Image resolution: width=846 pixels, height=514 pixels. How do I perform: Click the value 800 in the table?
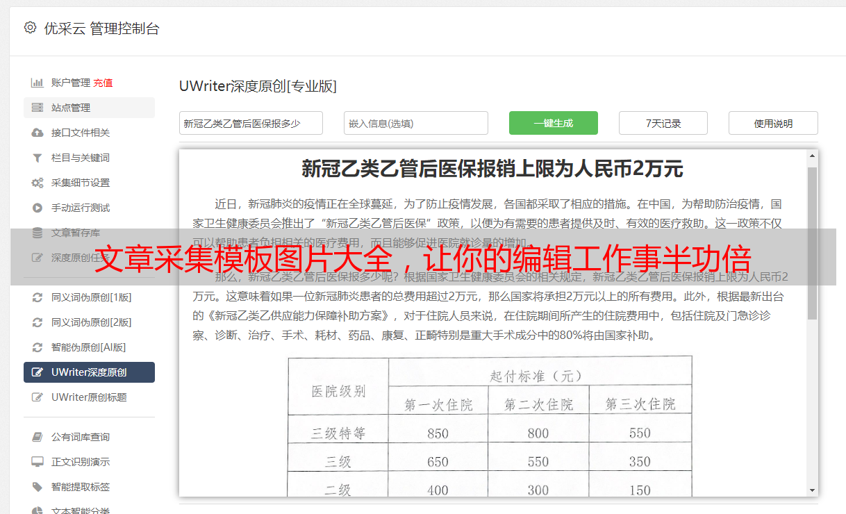538,433
